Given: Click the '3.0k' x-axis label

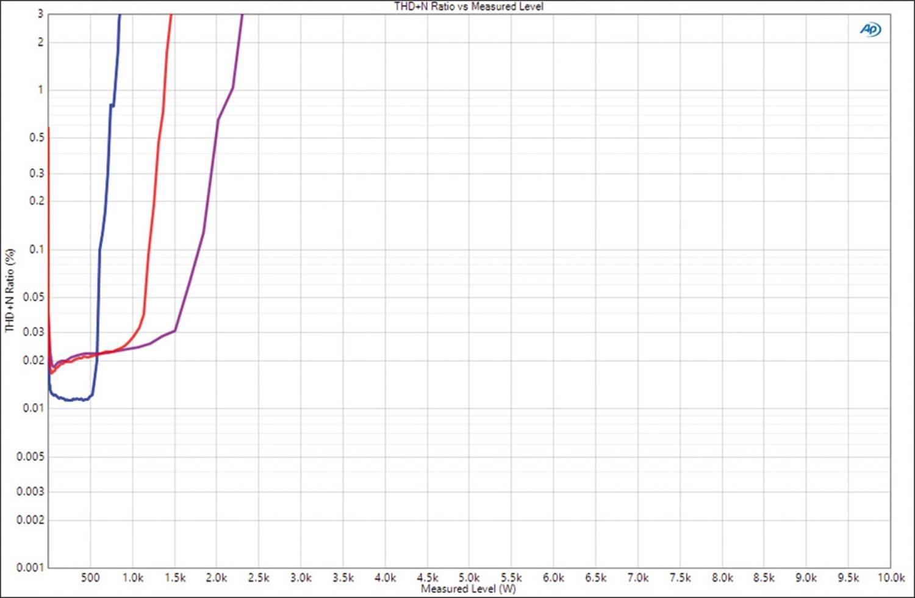Looking at the screenshot, I should pyautogui.click(x=301, y=577).
